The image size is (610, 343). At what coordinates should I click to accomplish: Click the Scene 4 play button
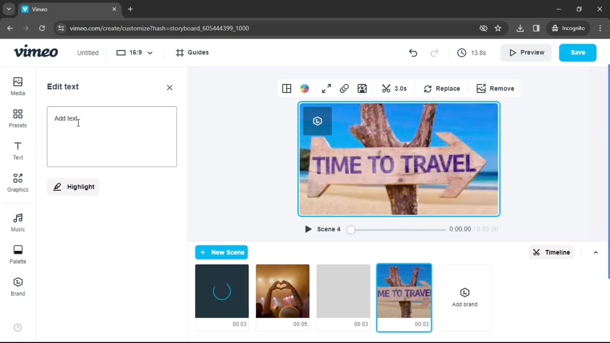(308, 229)
